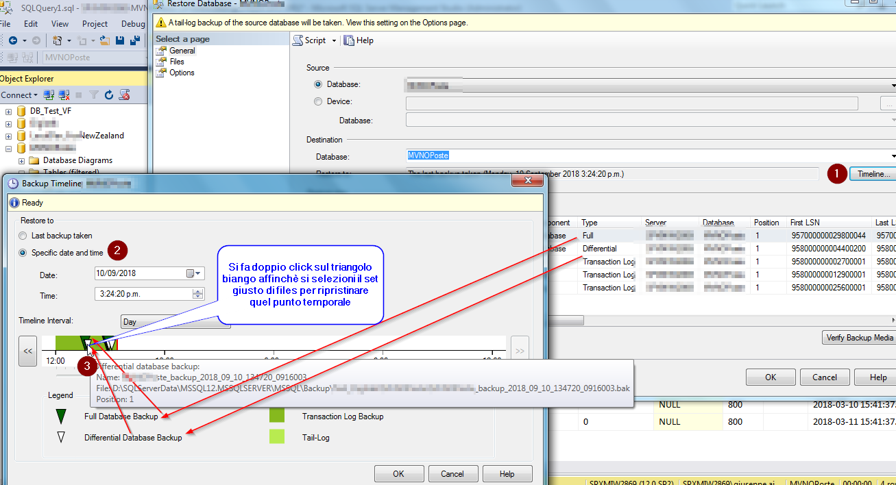This screenshot has height=485, width=896.
Task: Click the Save icon on the toolbar
Action: click(121, 40)
